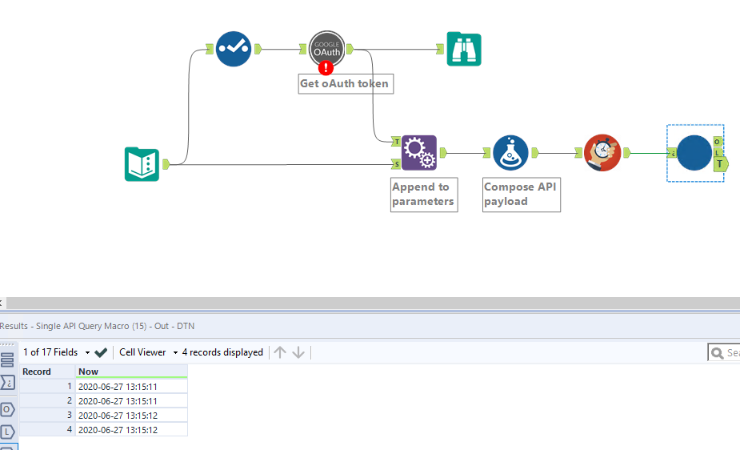Select the Formula flask tool
The height and width of the screenshot is (450, 740).
click(x=510, y=153)
